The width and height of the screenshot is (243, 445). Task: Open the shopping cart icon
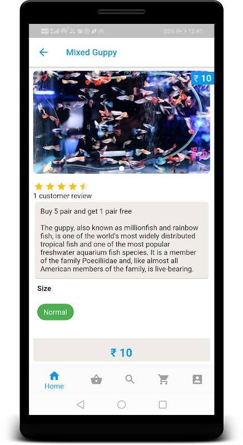click(x=163, y=379)
